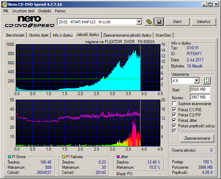
Task: Click the magenta Jitter color swatch
Action: point(118,157)
